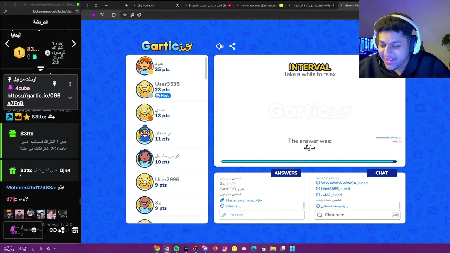Click search icon in Kick popout window
Viewport: 450px width, 253px height.
point(6,11)
